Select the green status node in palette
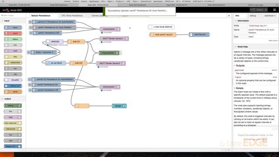The height and width of the screenshot is (157, 279). [x=13, y=39]
